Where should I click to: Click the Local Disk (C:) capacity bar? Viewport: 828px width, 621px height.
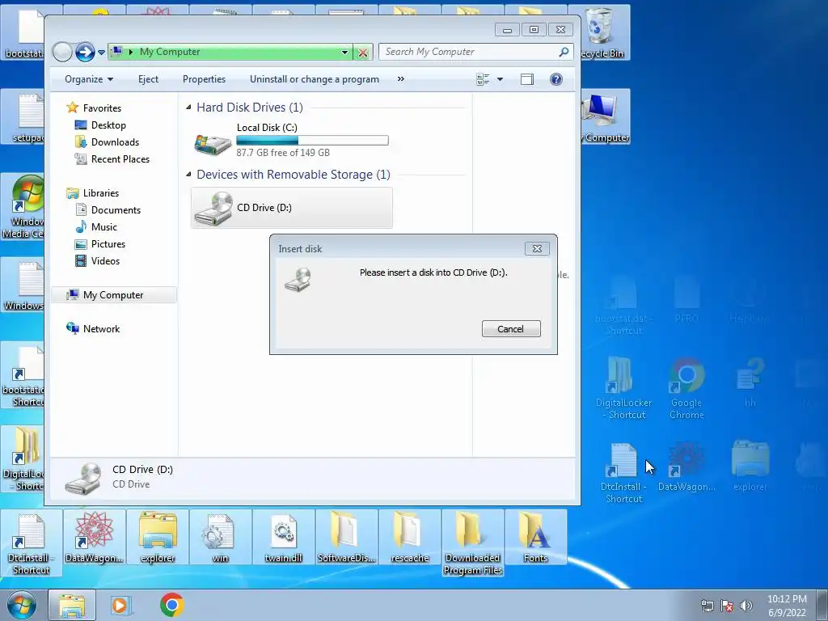312,141
